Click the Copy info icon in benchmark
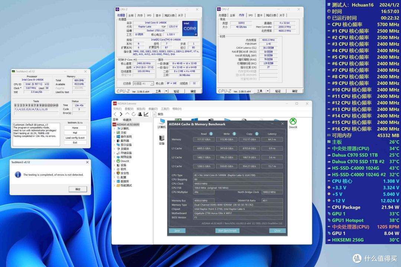The width and height of the screenshot is (401, 267). pyautogui.click(x=257, y=133)
